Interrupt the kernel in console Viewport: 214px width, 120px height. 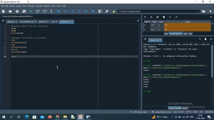(x=200, y=39)
